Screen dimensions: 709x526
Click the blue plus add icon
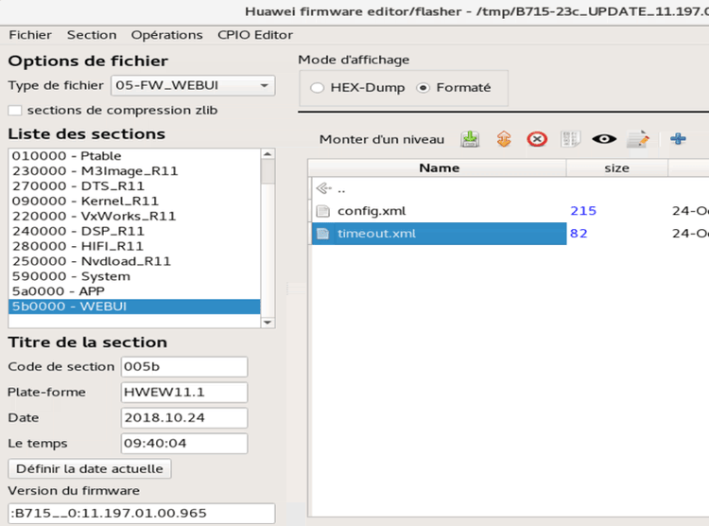[x=678, y=138]
